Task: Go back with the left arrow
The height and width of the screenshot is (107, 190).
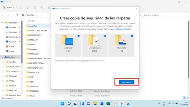Action: 3,15
